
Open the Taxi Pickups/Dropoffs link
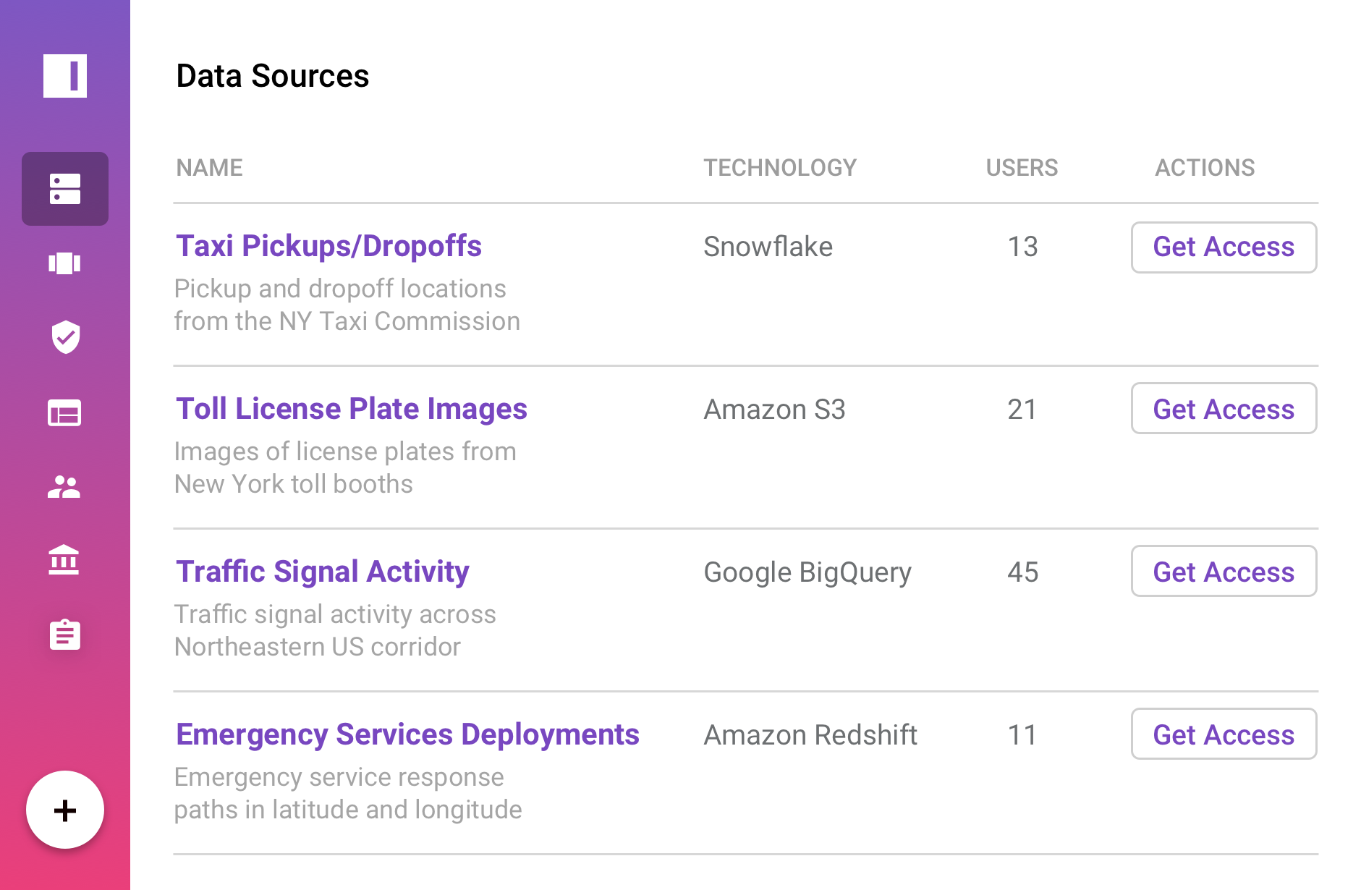pyautogui.click(x=329, y=246)
